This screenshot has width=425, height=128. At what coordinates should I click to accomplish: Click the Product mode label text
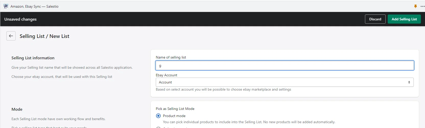174,116
